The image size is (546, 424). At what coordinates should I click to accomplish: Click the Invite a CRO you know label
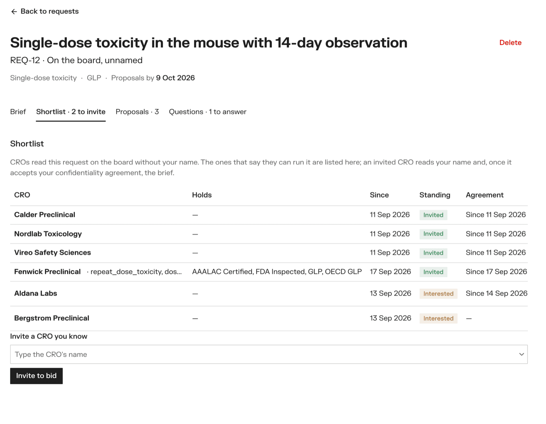coord(49,336)
